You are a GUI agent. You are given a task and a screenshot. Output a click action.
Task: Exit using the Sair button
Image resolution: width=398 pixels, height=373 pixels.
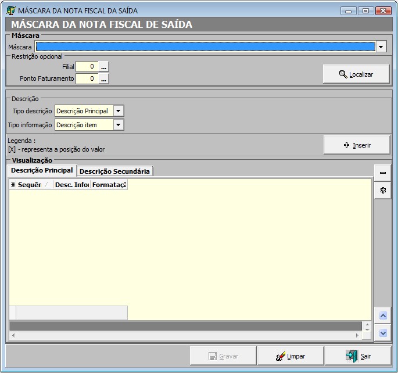point(357,356)
